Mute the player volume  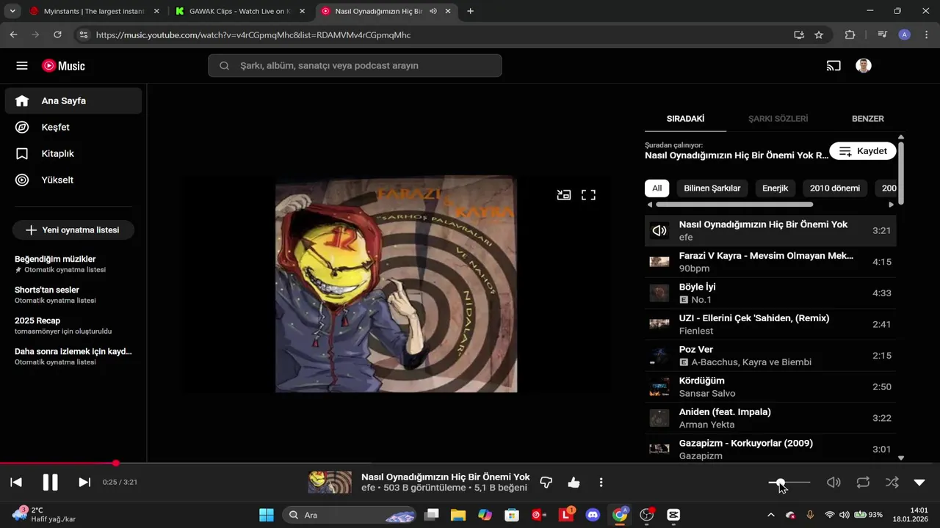pos(834,483)
